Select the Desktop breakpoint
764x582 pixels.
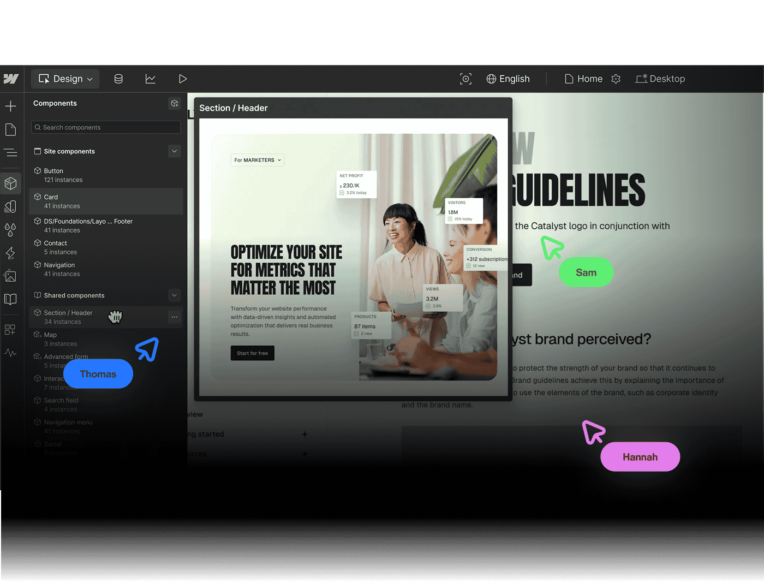pos(660,79)
